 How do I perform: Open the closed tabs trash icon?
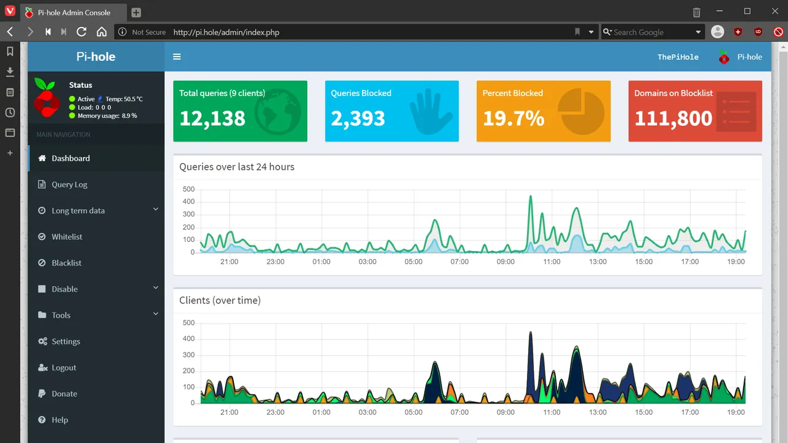point(696,12)
